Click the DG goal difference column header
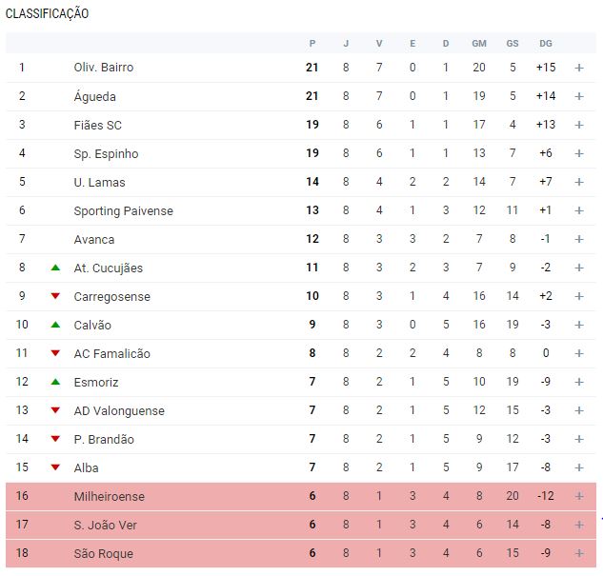This screenshot has width=603, height=576. coord(545,43)
